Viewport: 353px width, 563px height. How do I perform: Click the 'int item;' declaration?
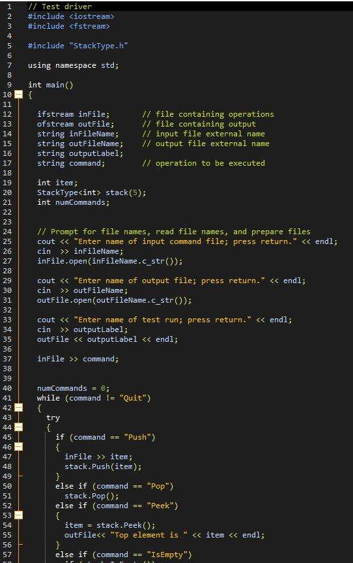57,183
